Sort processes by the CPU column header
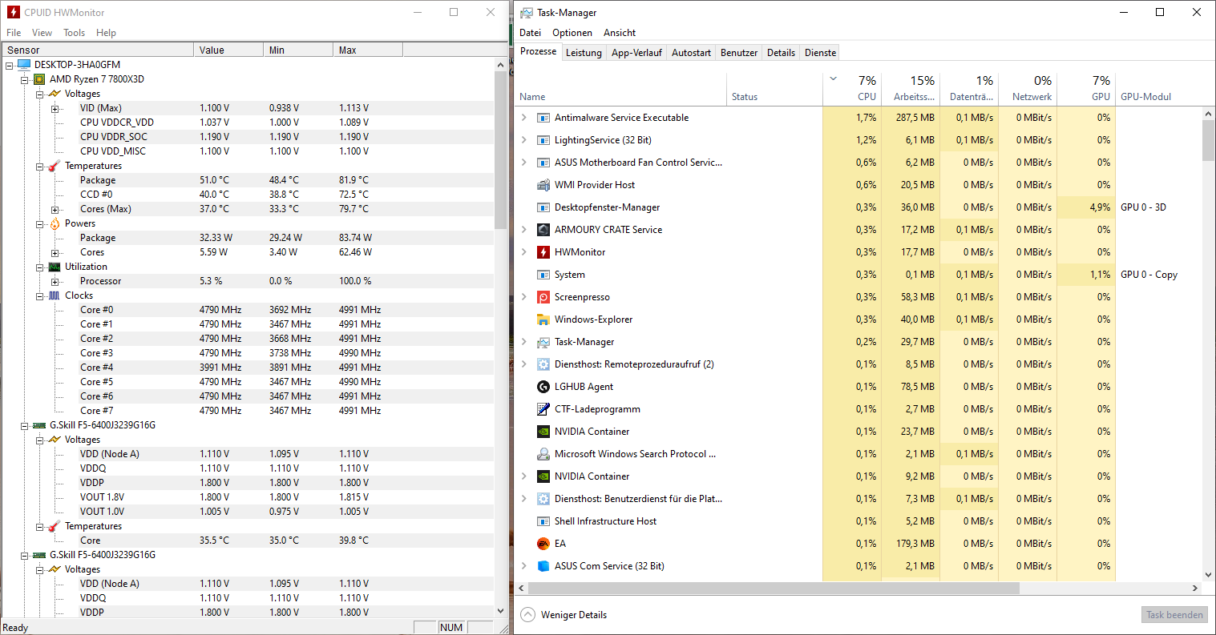 (x=852, y=88)
